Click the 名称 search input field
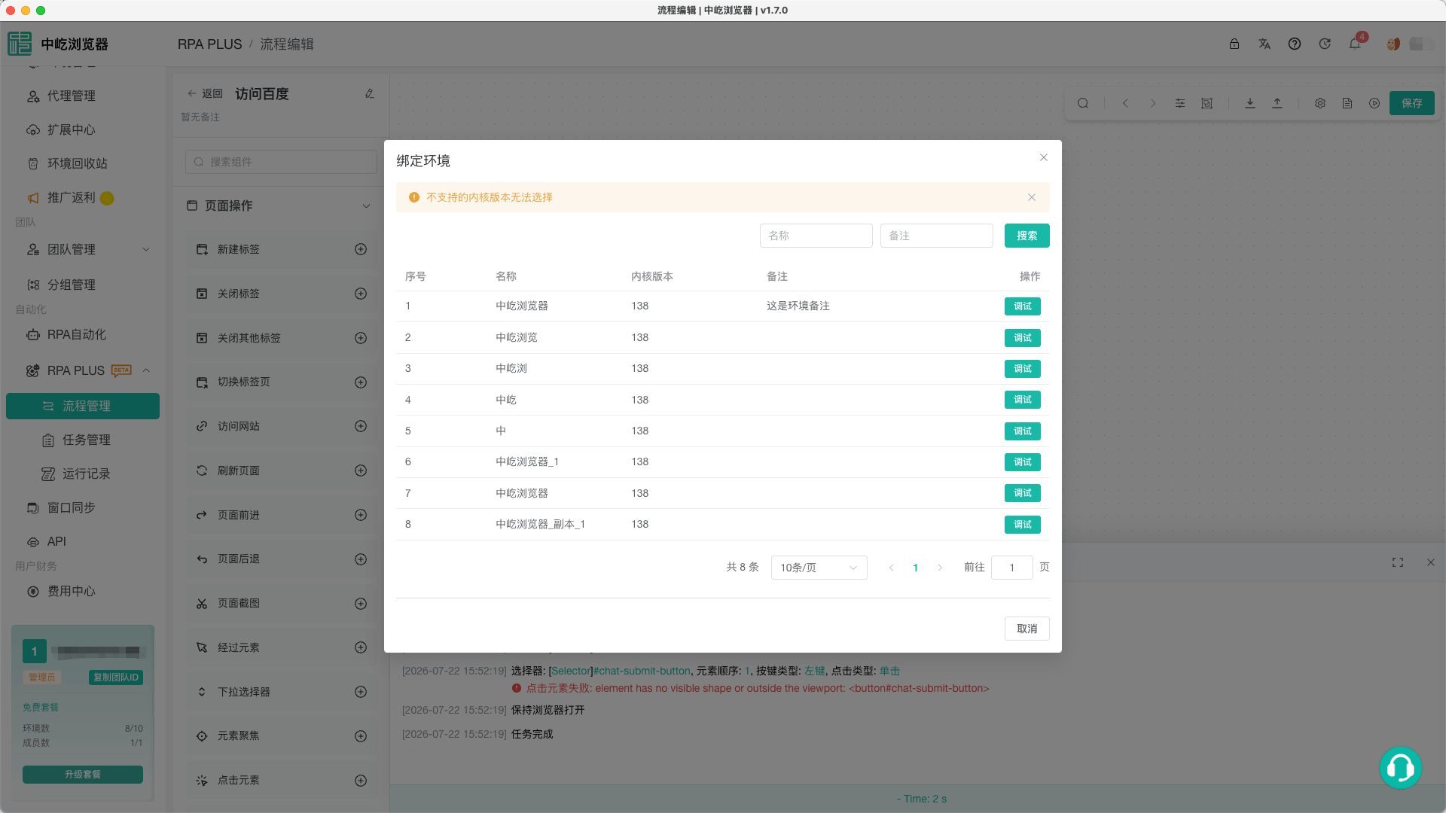Image resolution: width=1446 pixels, height=813 pixels. pos(816,236)
